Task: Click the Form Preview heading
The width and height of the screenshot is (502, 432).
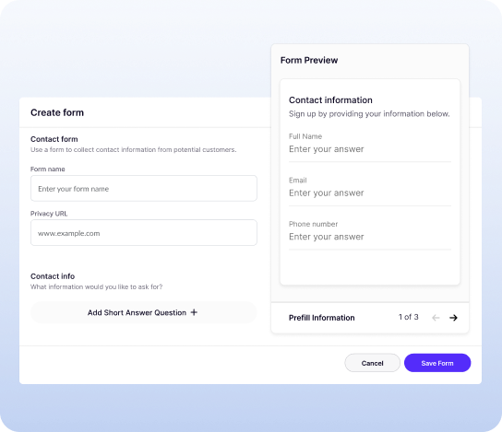Action: pyautogui.click(x=309, y=60)
